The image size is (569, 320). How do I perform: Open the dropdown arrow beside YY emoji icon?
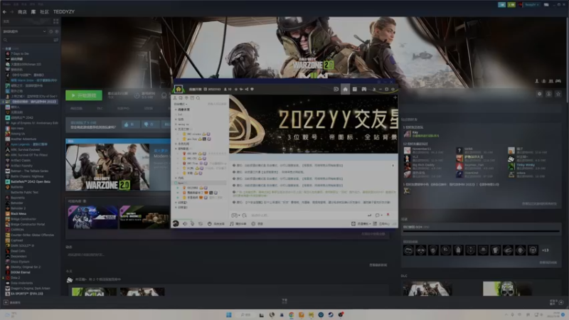coord(239,215)
